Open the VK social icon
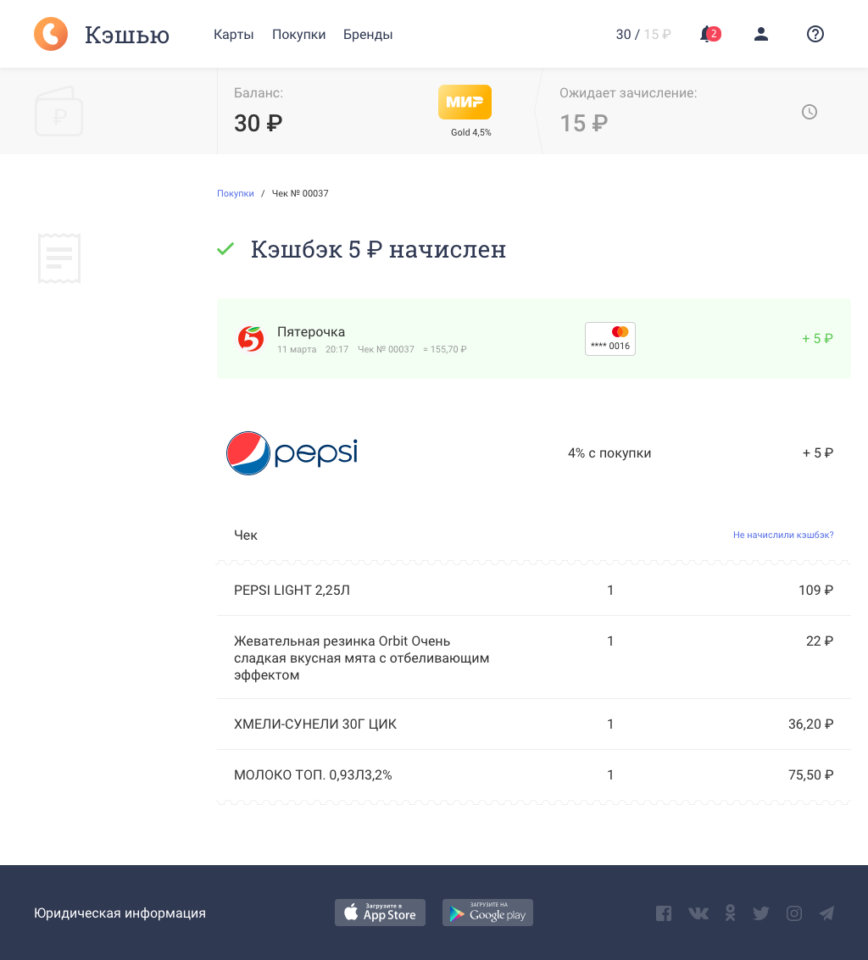 click(698, 913)
